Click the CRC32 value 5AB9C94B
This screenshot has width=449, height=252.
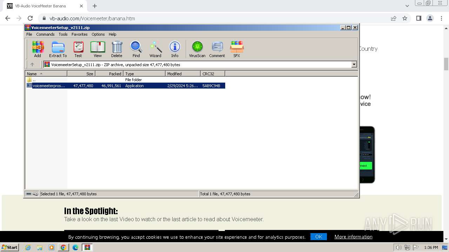tap(211, 86)
